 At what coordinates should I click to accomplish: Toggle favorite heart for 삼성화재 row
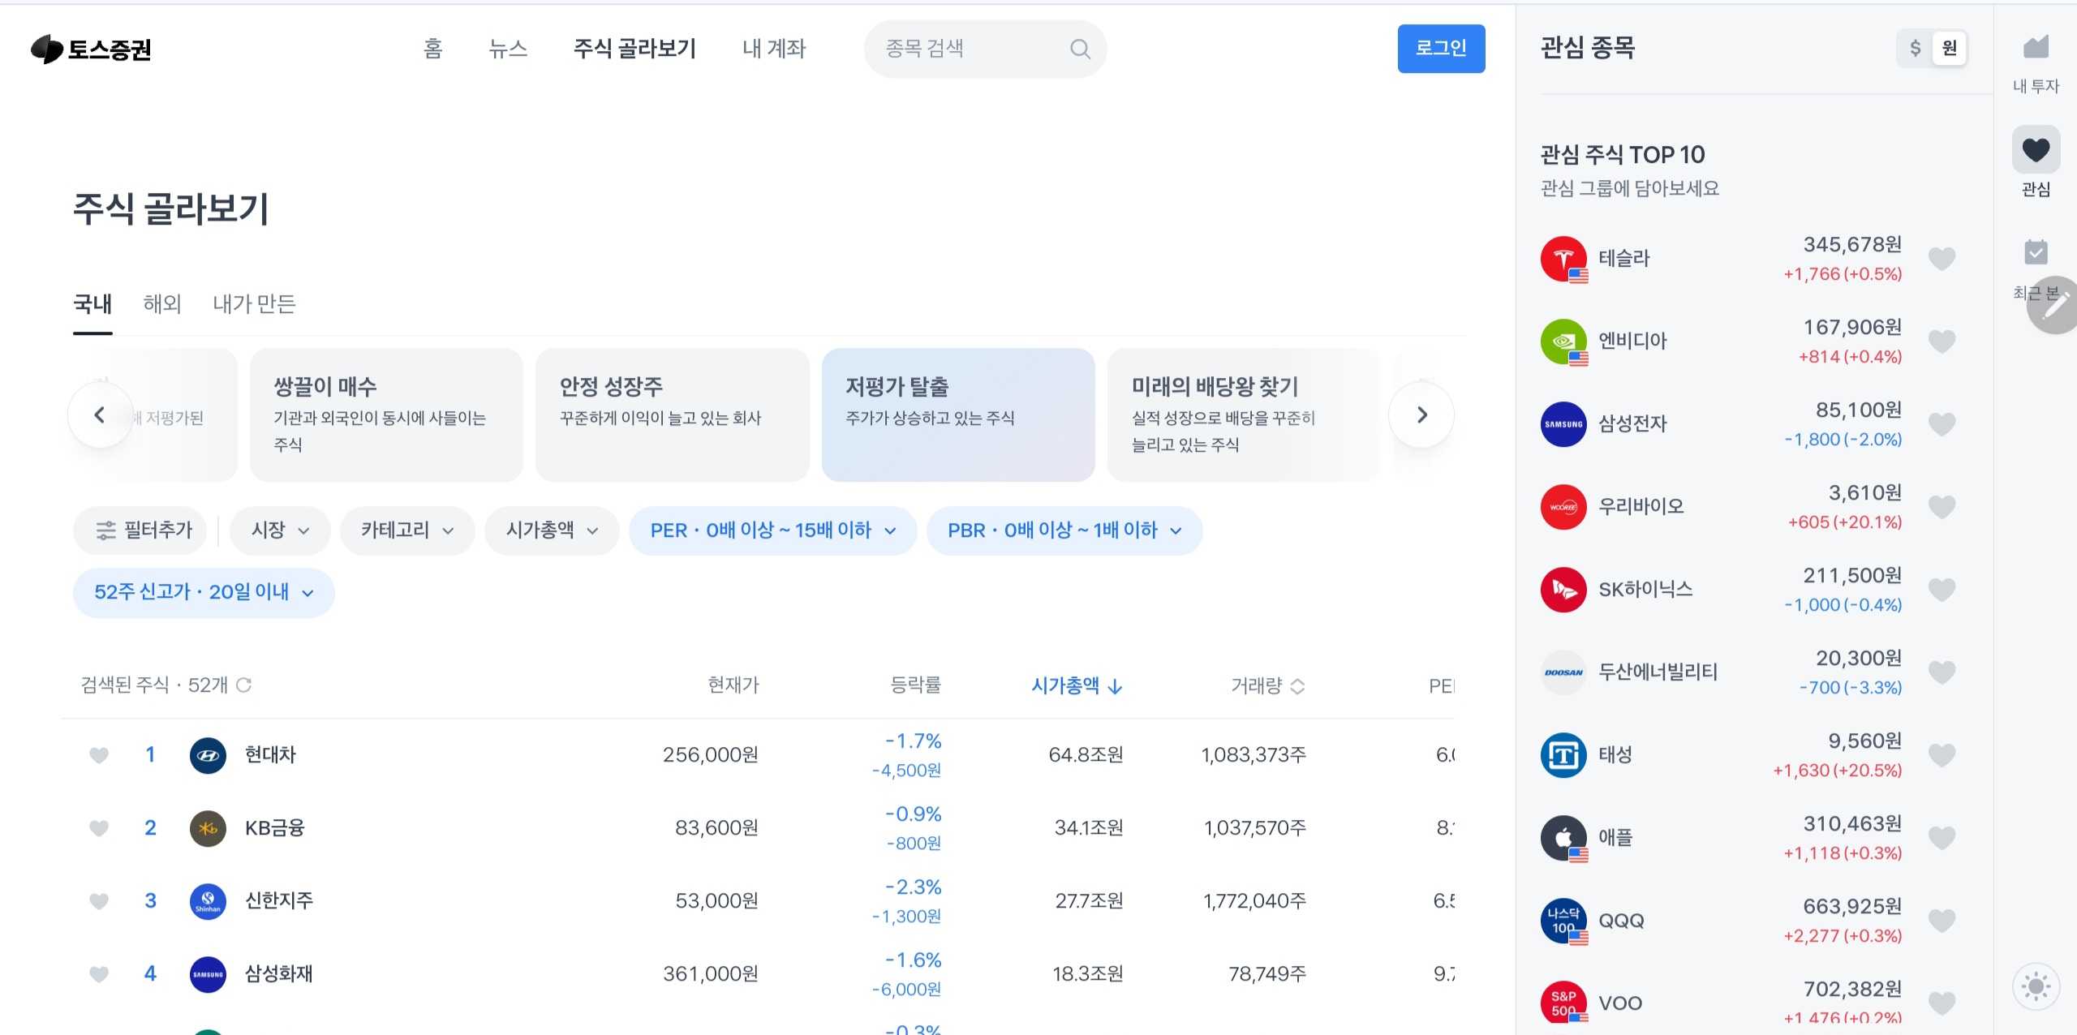(x=99, y=974)
